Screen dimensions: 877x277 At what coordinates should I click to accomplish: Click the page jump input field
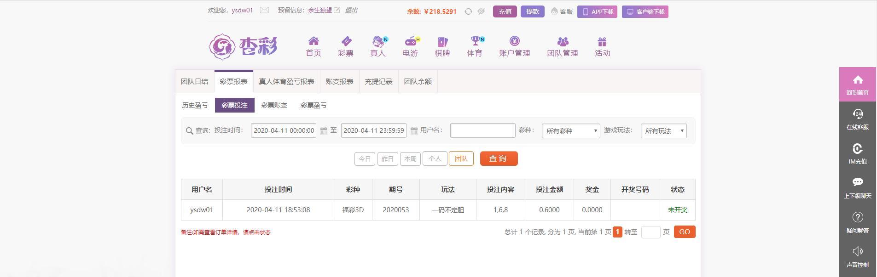click(650, 232)
